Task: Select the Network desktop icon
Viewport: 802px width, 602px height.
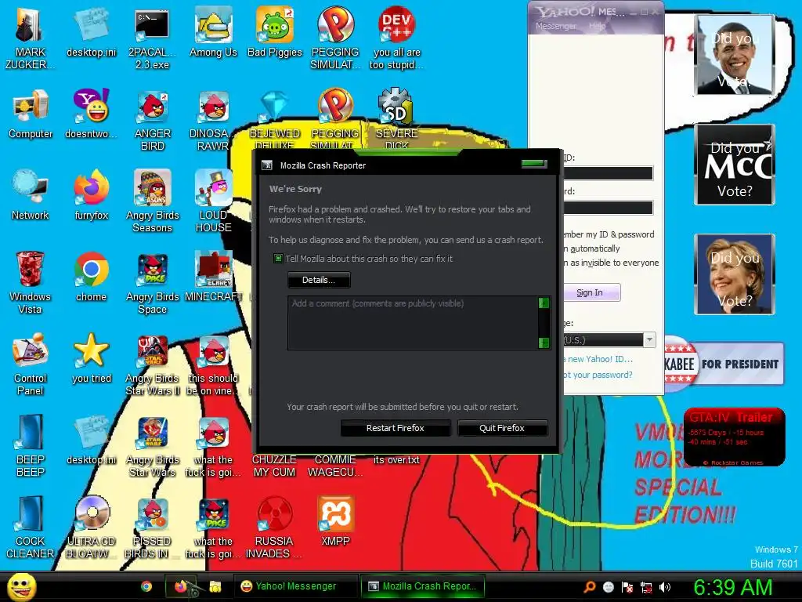Action: 31,195
